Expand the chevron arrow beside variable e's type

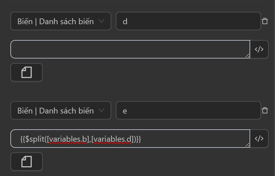point(101,110)
